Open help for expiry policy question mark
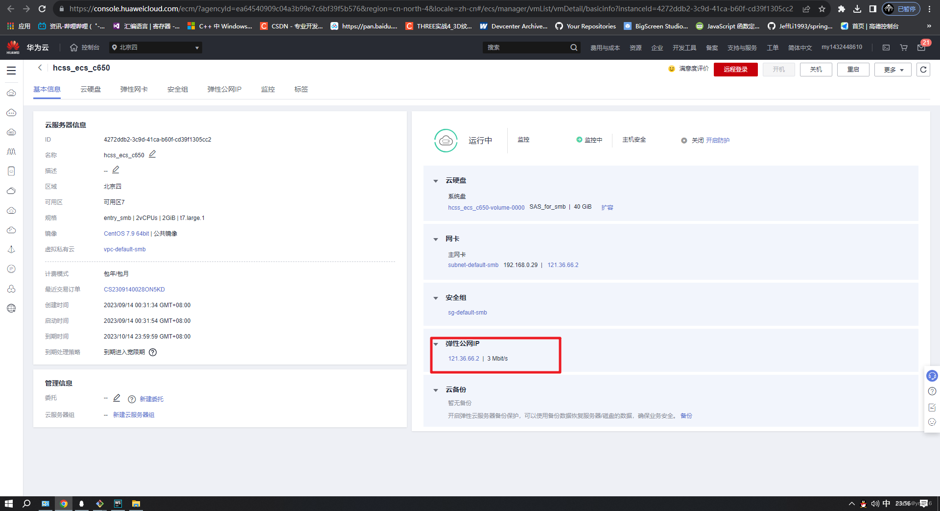The height and width of the screenshot is (511, 940). (x=153, y=352)
